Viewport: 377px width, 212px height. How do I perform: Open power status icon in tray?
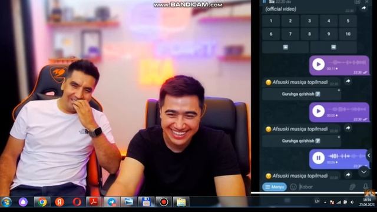tap(345, 203)
